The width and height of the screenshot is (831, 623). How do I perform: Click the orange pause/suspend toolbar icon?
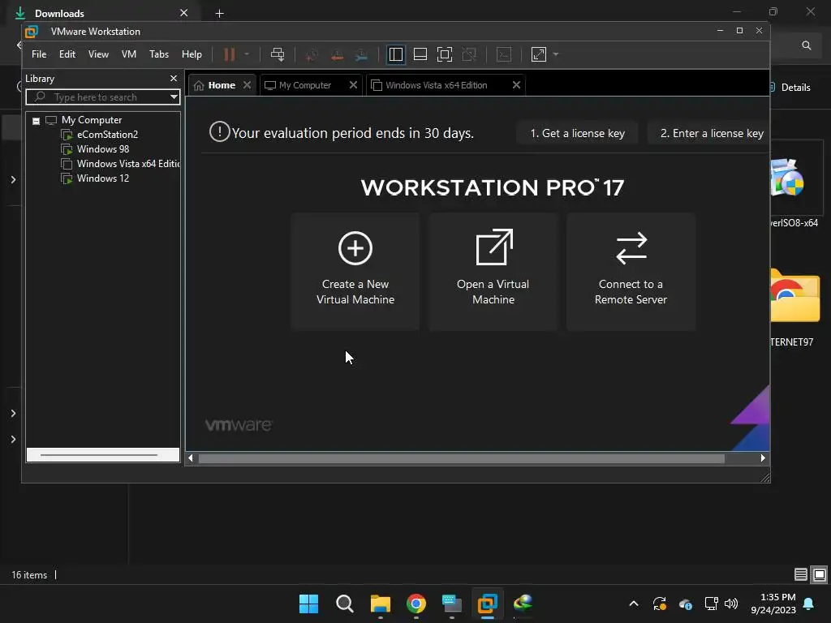pyautogui.click(x=230, y=54)
